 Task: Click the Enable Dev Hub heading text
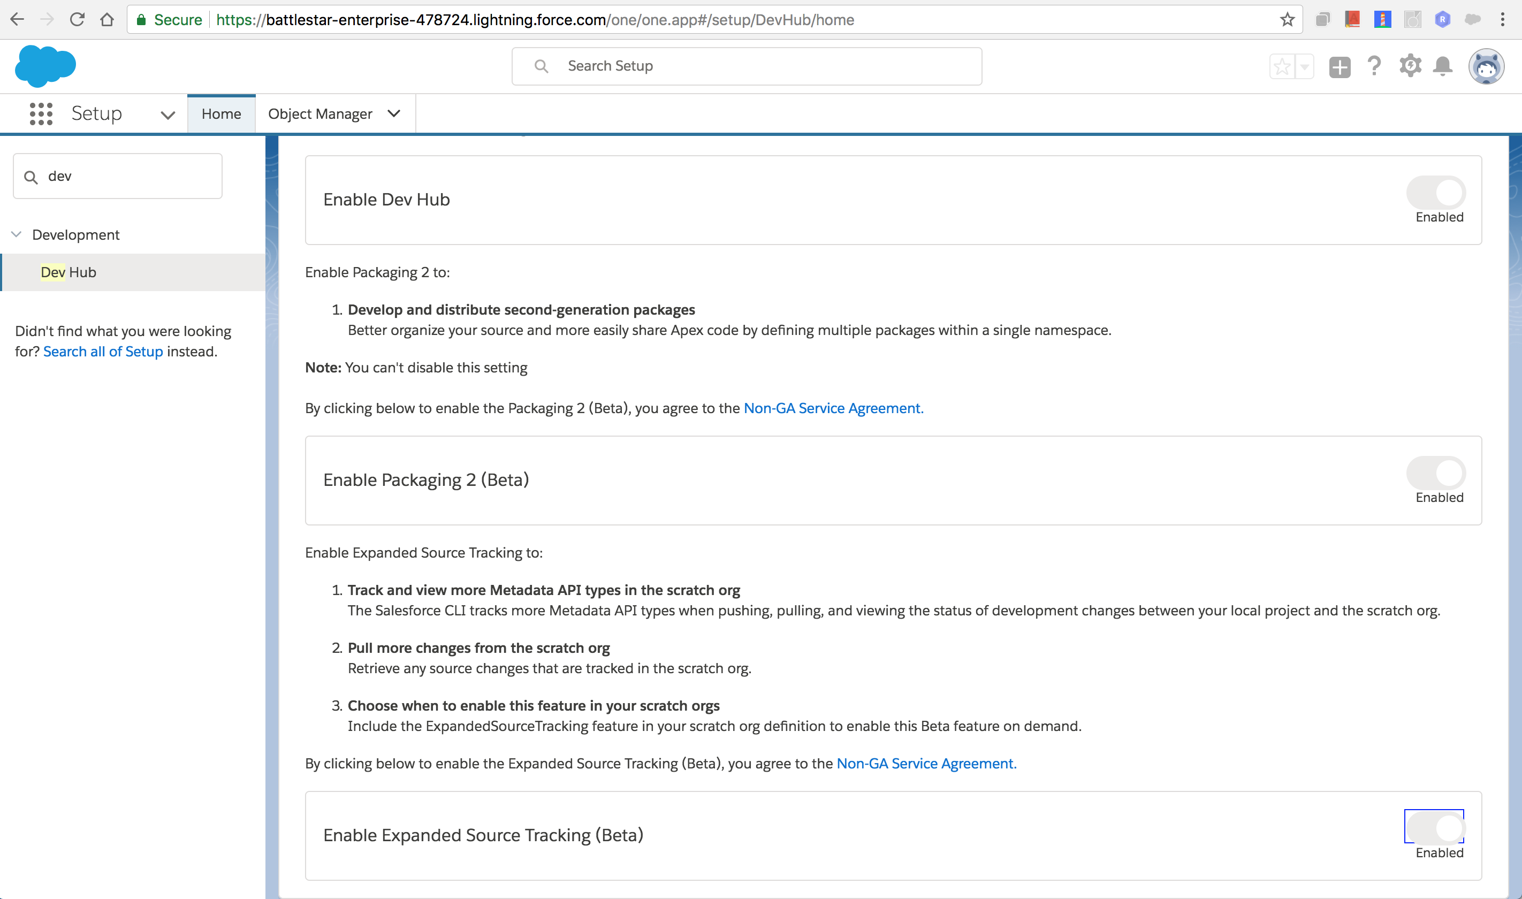(x=386, y=199)
